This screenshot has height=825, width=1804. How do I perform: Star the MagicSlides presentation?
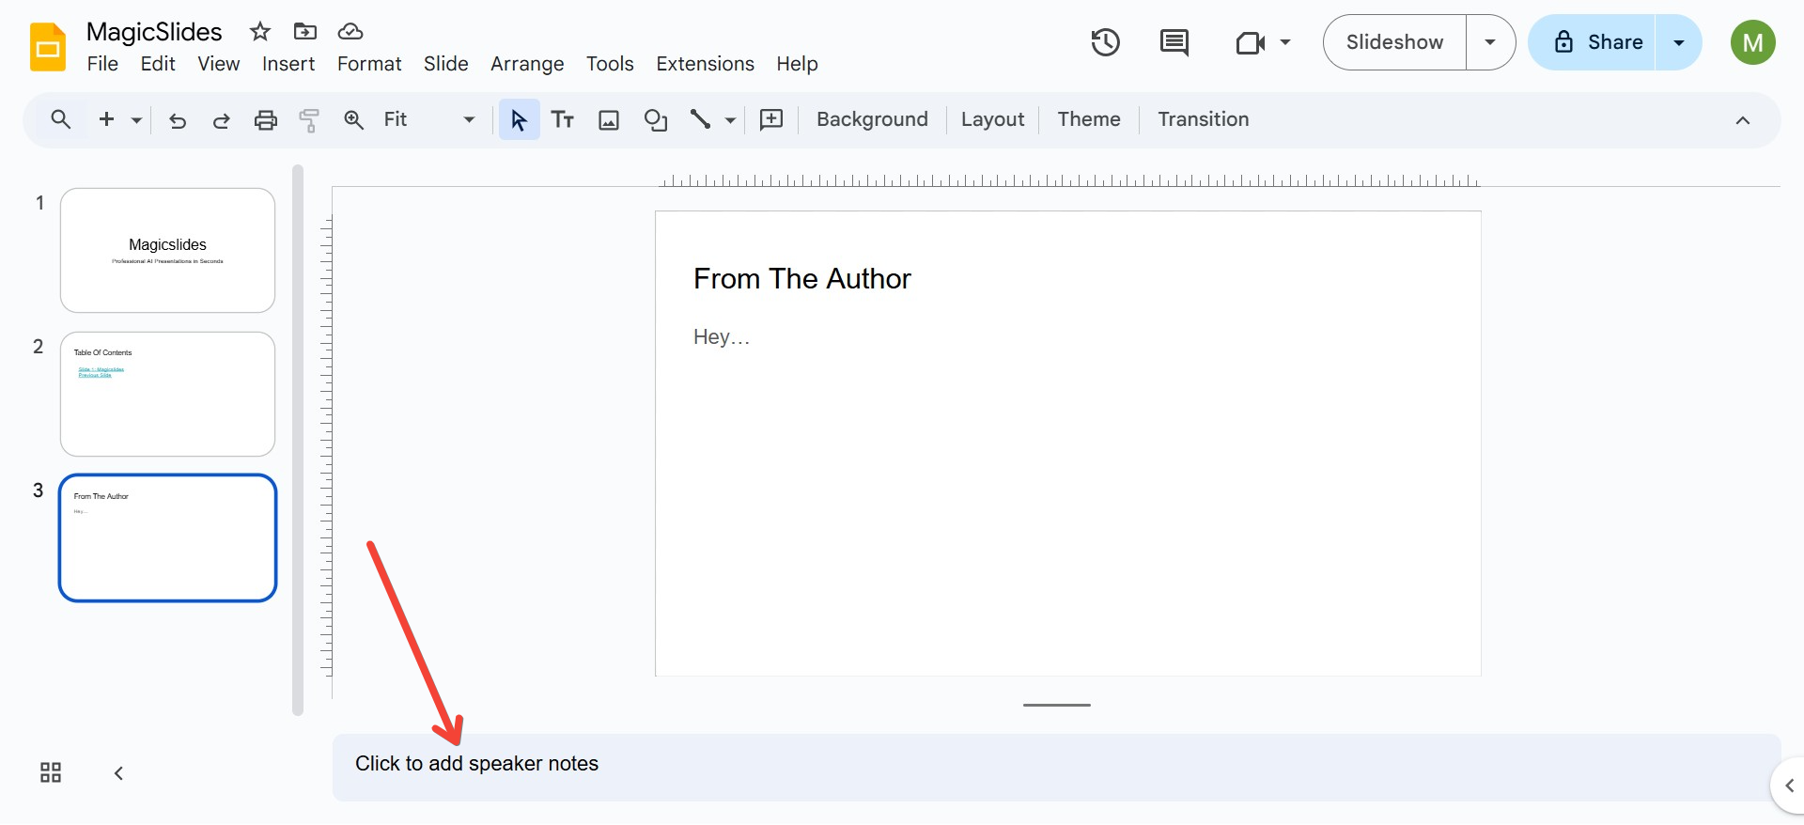[x=260, y=32]
